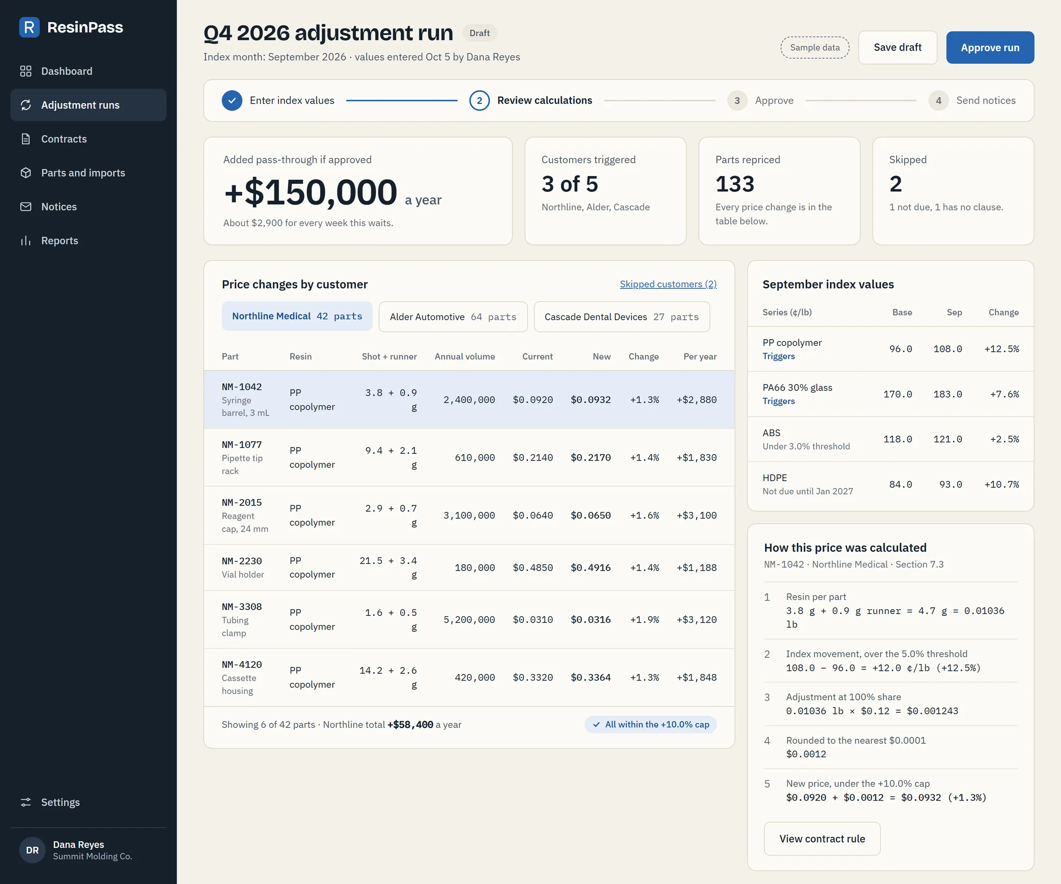Viewport: 1061px width, 884px height.
Task: Click the Save draft button
Action: 898,47
